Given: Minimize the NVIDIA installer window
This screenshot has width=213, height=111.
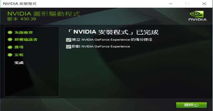Looking at the screenshot, I should [x=171, y=4].
